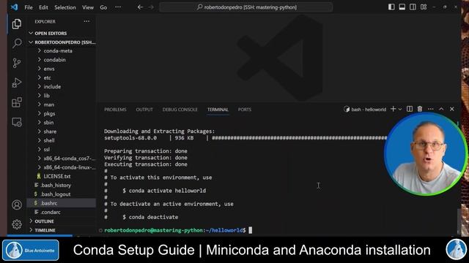Image resolution: width=469 pixels, height=263 pixels.
Task: Click the robertodonpedro command center search
Action: pos(246,7)
